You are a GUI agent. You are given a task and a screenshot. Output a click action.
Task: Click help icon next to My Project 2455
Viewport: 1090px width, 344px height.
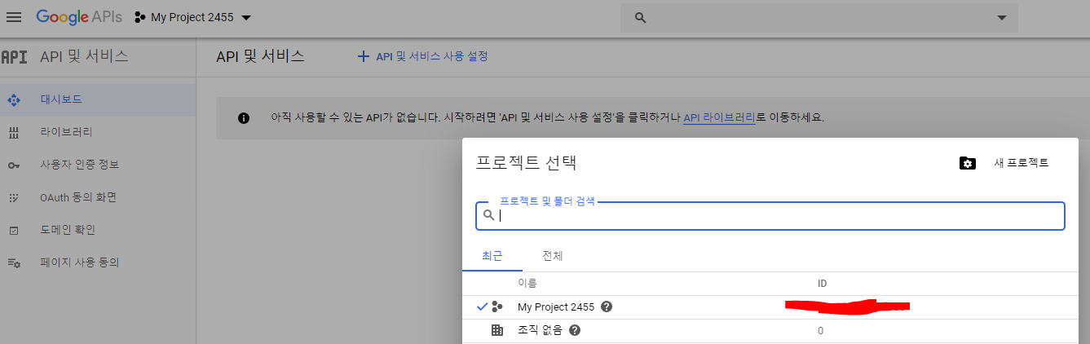[607, 307]
